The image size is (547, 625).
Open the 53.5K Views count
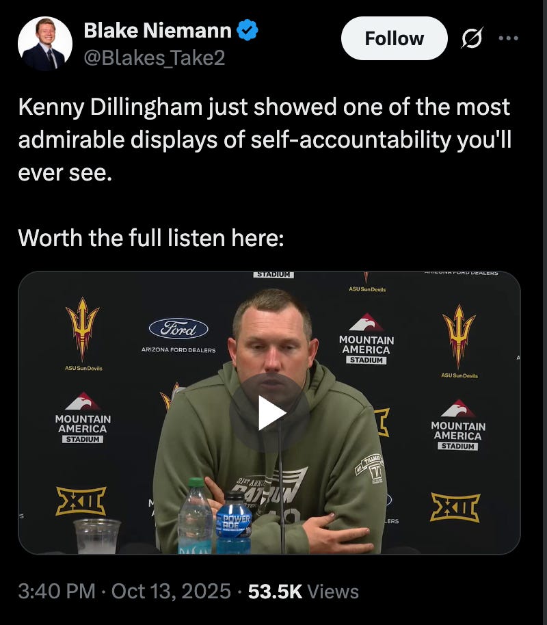[303, 591]
